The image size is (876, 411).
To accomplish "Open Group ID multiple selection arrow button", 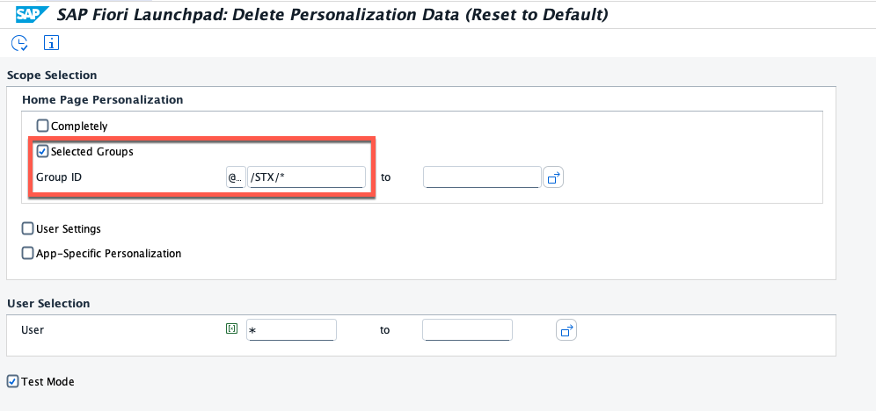I will tap(553, 177).
